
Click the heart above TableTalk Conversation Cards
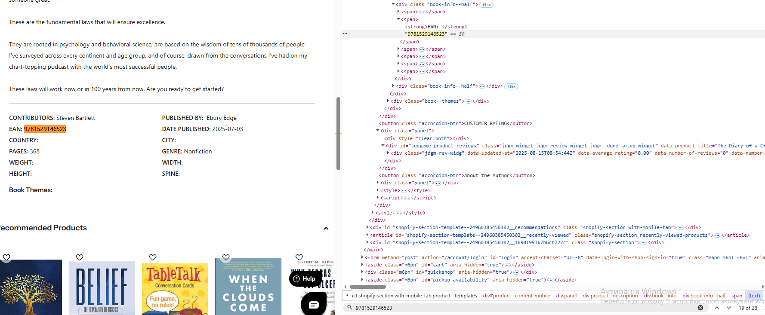tap(153, 257)
